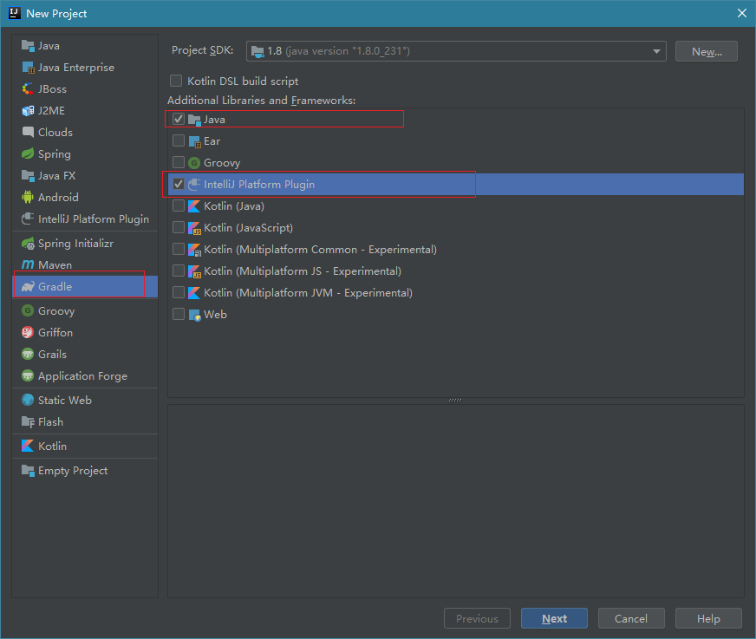The image size is (756, 639).
Task: Tick the Kotlin (JavaScript) checkbox
Action: (x=179, y=227)
